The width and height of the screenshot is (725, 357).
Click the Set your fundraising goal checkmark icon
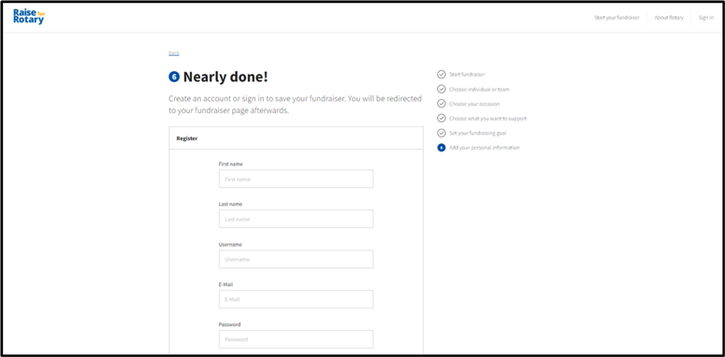pyautogui.click(x=442, y=133)
